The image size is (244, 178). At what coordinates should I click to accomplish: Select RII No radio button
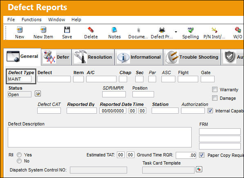(19, 161)
